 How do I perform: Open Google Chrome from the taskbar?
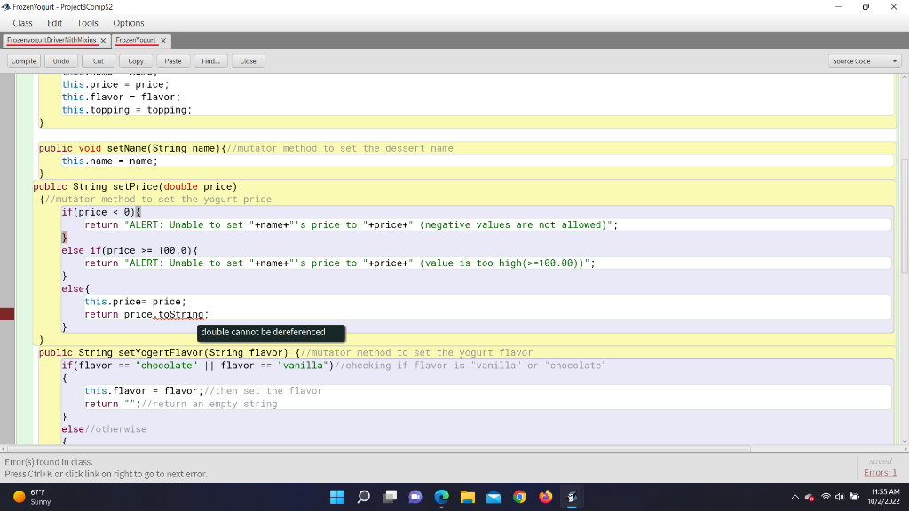click(x=519, y=497)
